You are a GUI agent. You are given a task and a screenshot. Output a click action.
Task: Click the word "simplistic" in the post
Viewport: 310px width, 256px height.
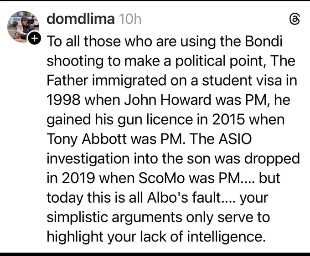pyautogui.click(x=77, y=217)
